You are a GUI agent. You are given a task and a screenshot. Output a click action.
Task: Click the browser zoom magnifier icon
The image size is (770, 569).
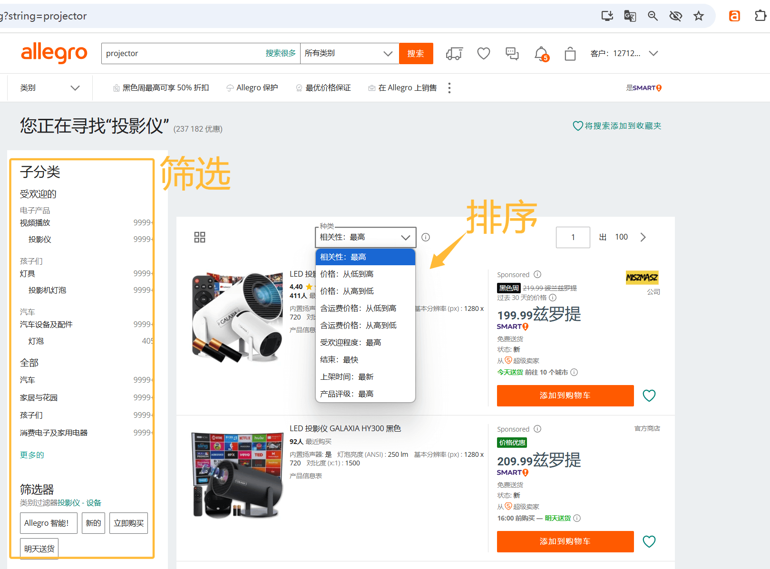coord(653,16)
